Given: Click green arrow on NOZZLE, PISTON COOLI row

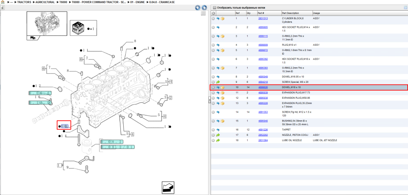Looking at the screenshot, I should tap(218, 135).
